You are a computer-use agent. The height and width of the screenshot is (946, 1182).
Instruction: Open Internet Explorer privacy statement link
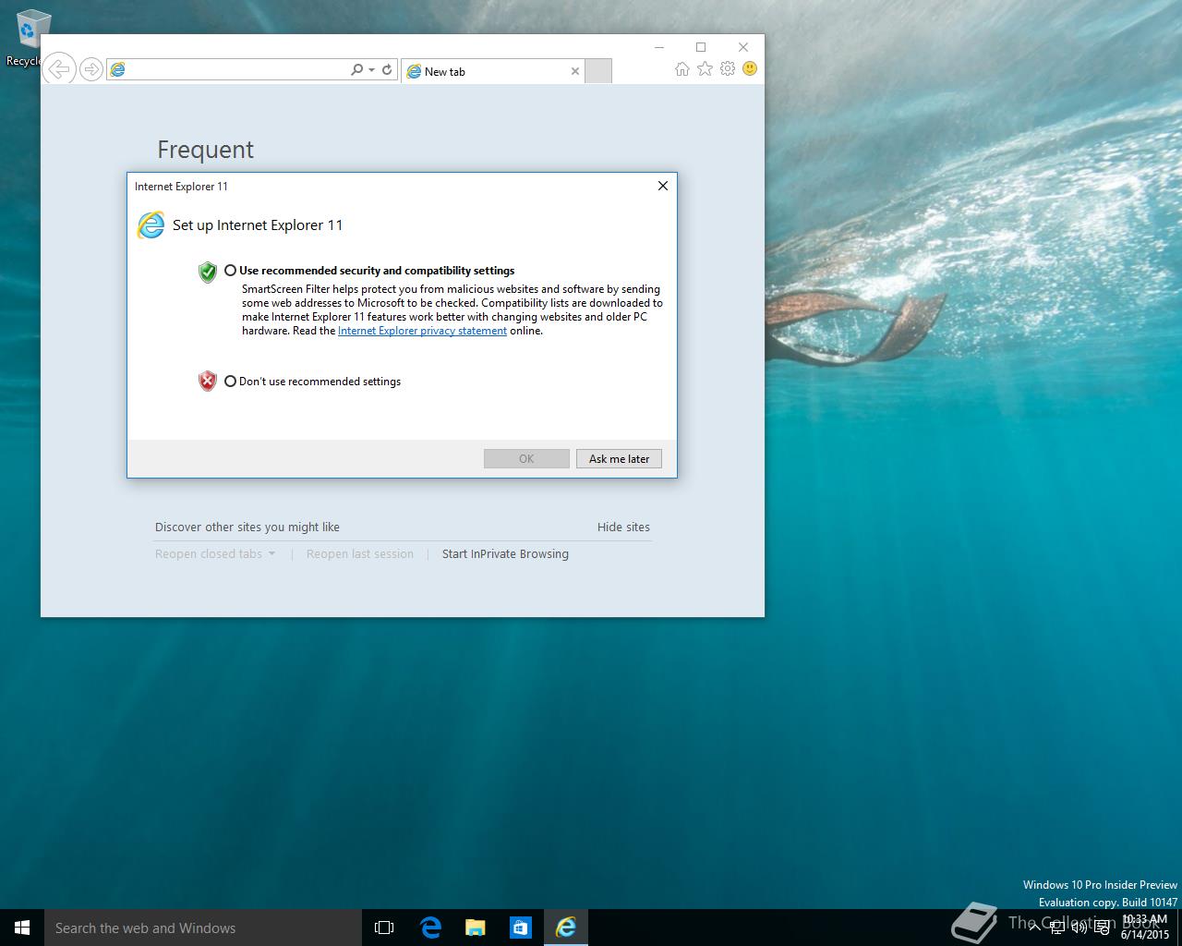[422, 331]
